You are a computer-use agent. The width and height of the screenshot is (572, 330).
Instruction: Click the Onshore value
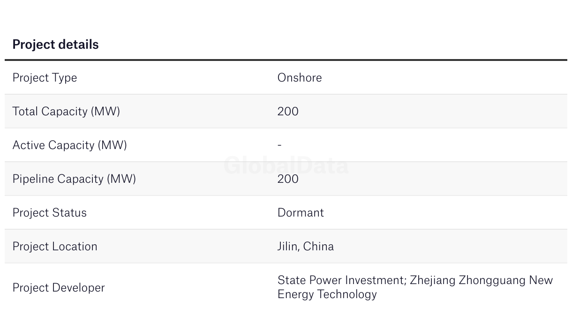(x=300, y=77)
